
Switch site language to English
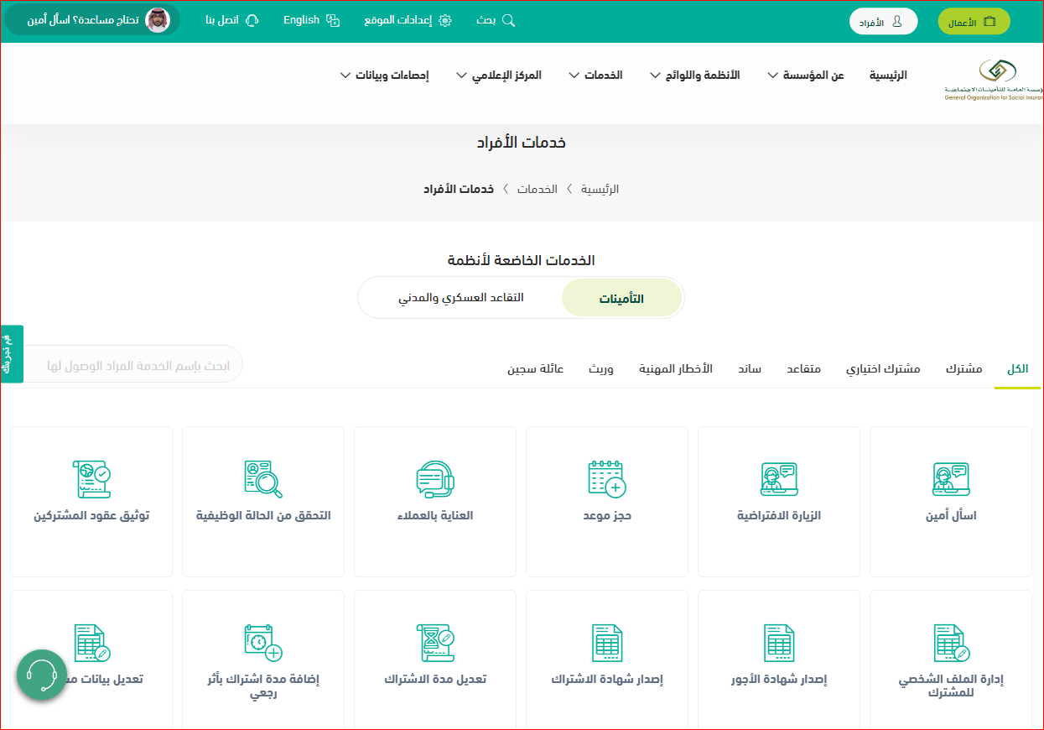pos(310,21)
